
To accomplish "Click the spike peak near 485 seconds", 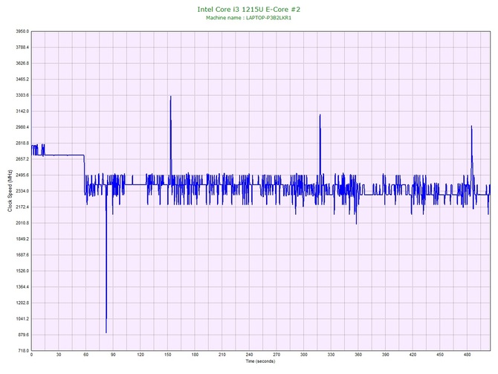I will [471, 126].
